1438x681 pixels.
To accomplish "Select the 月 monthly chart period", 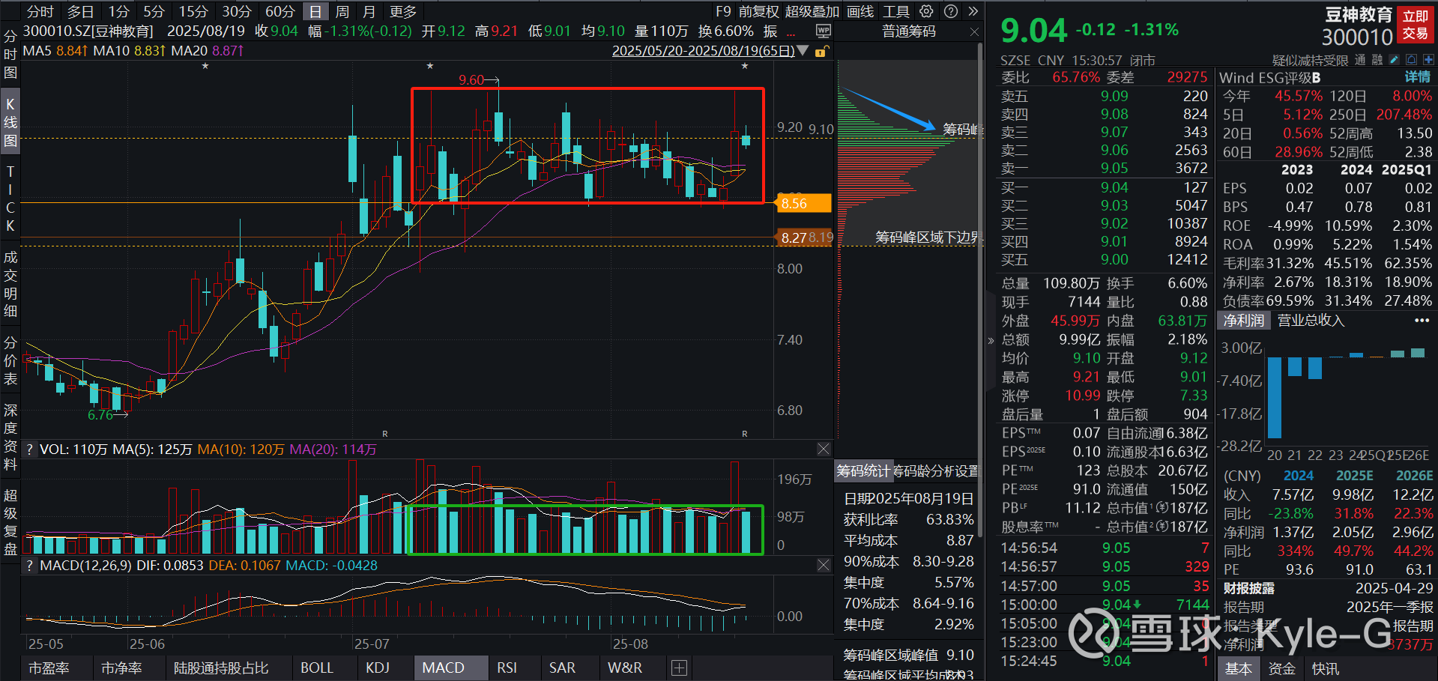I will [x=369, y=11].
